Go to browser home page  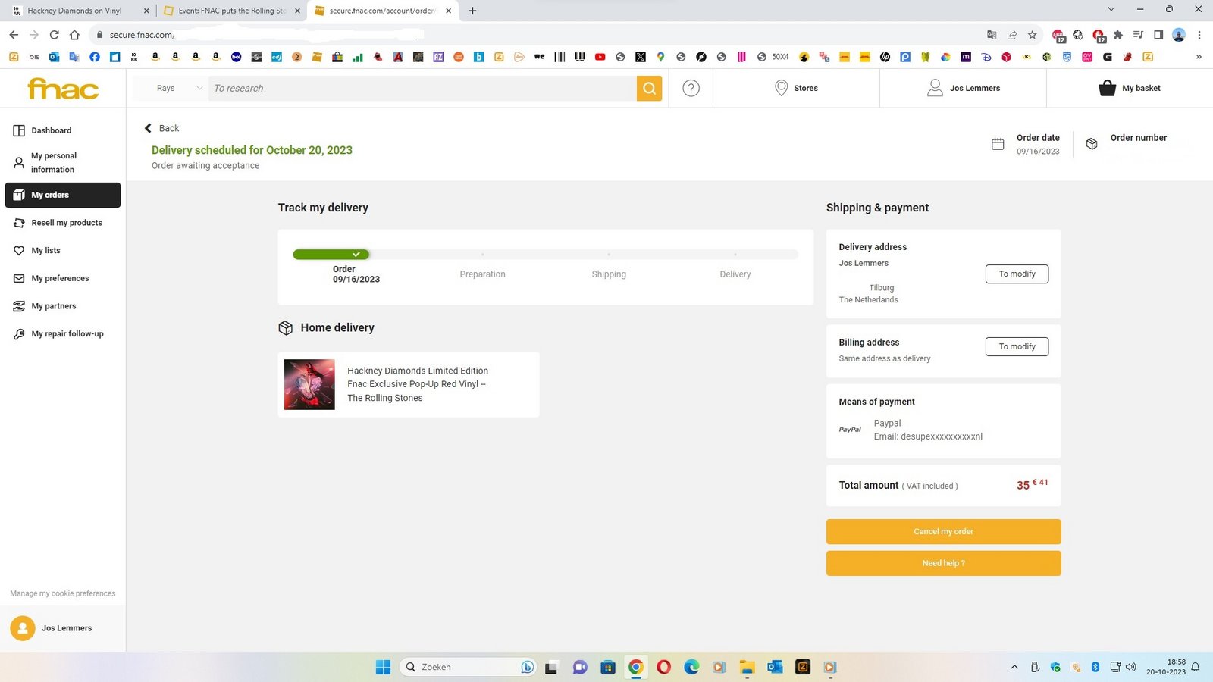coord(74,35)
